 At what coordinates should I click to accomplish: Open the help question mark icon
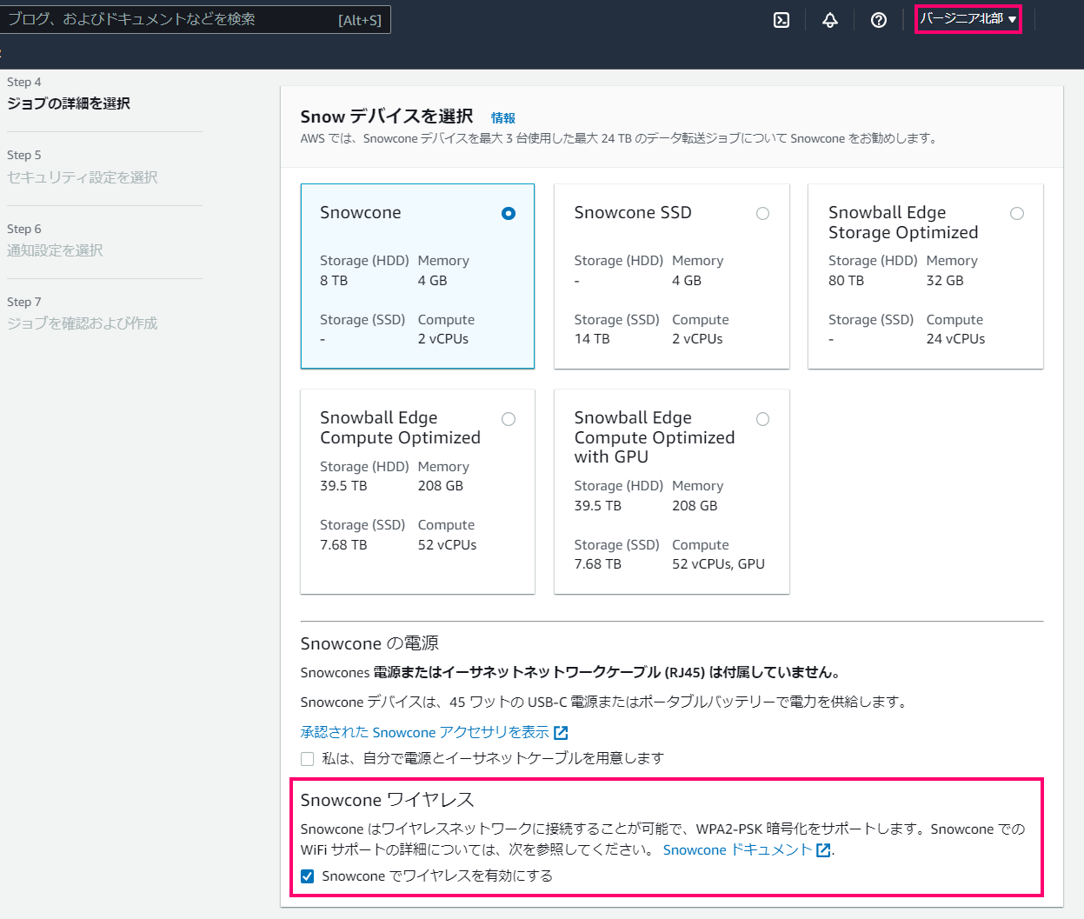coord(879,20)
